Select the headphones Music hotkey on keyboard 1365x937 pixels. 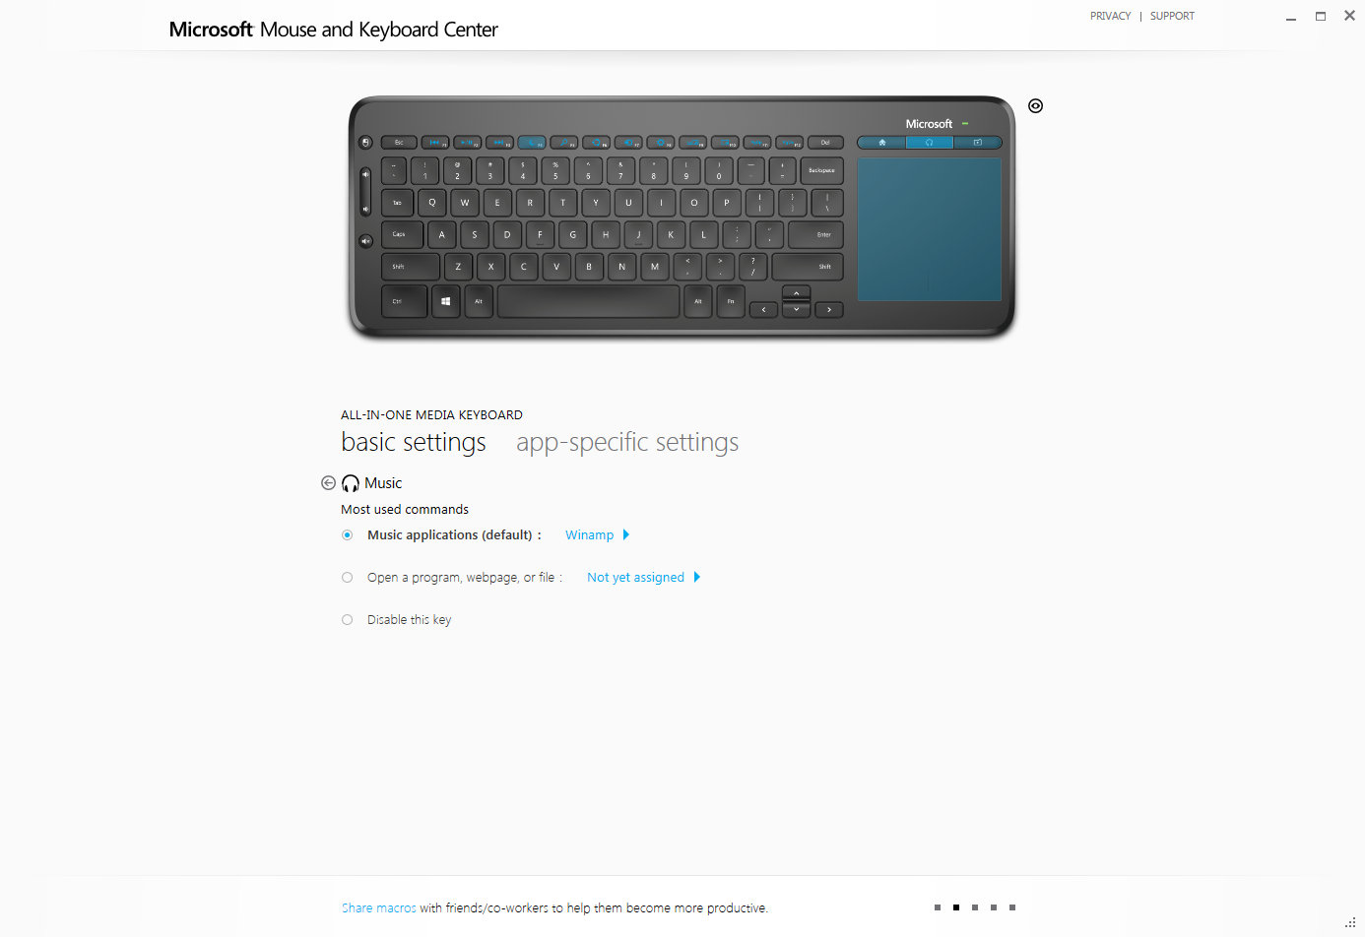pyautogui.click(x=929, y=143)
